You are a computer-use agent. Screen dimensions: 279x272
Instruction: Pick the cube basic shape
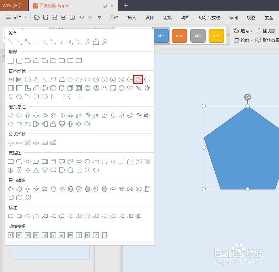pyautogui.click(x=70, y=88)
